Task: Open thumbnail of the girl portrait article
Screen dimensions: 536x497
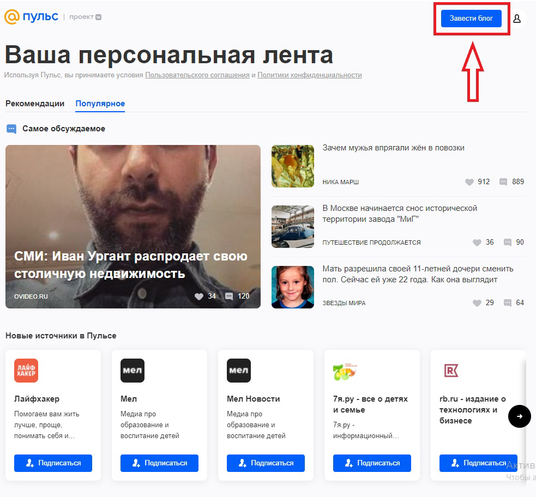Action: [293, 287]
